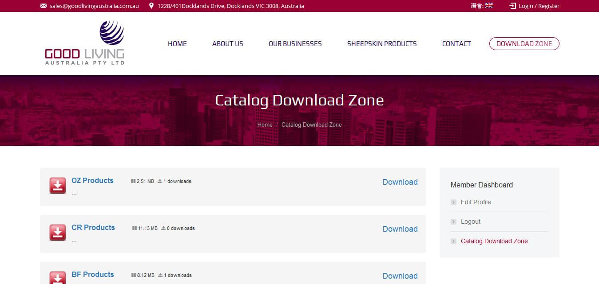The height and width of the screenshot is (284, 599).
Task: Click the login arrow icon in top bar
Action: pos(512,6)
